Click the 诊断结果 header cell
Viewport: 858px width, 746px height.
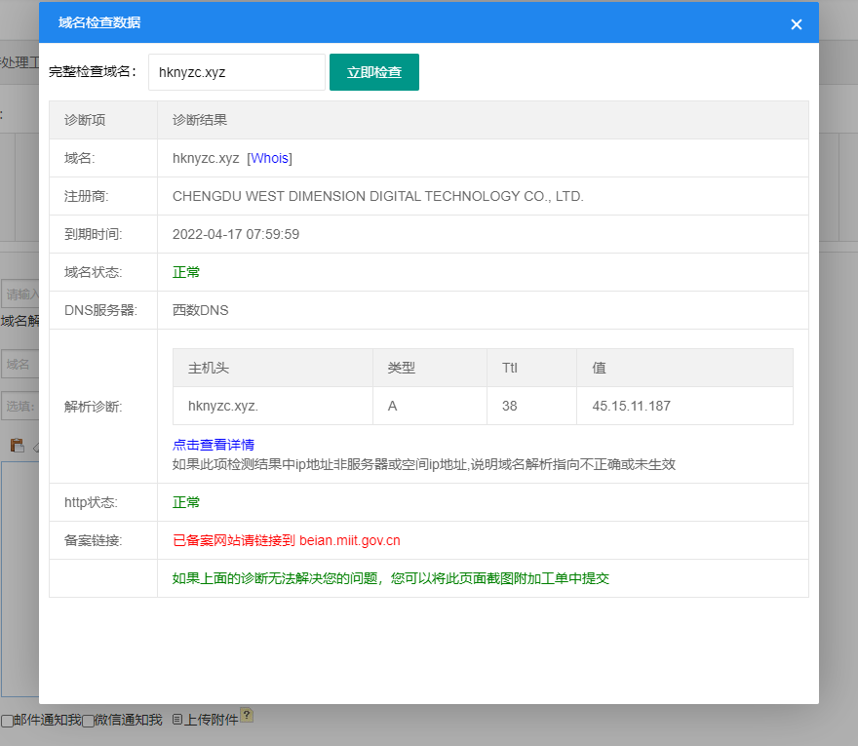(200, 120)
